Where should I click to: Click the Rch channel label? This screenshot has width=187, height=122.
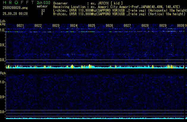click(x=3, y=73)
